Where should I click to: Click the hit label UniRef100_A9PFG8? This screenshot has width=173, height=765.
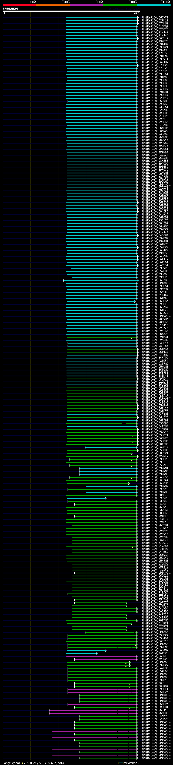tap(155, 83)
